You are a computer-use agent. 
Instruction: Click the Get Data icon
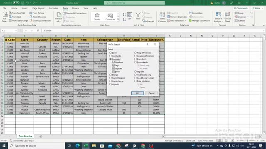(5, 15)
